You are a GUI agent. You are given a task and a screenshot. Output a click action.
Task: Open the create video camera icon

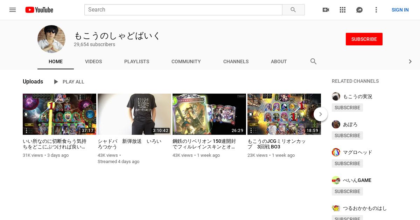coord(326,10)
